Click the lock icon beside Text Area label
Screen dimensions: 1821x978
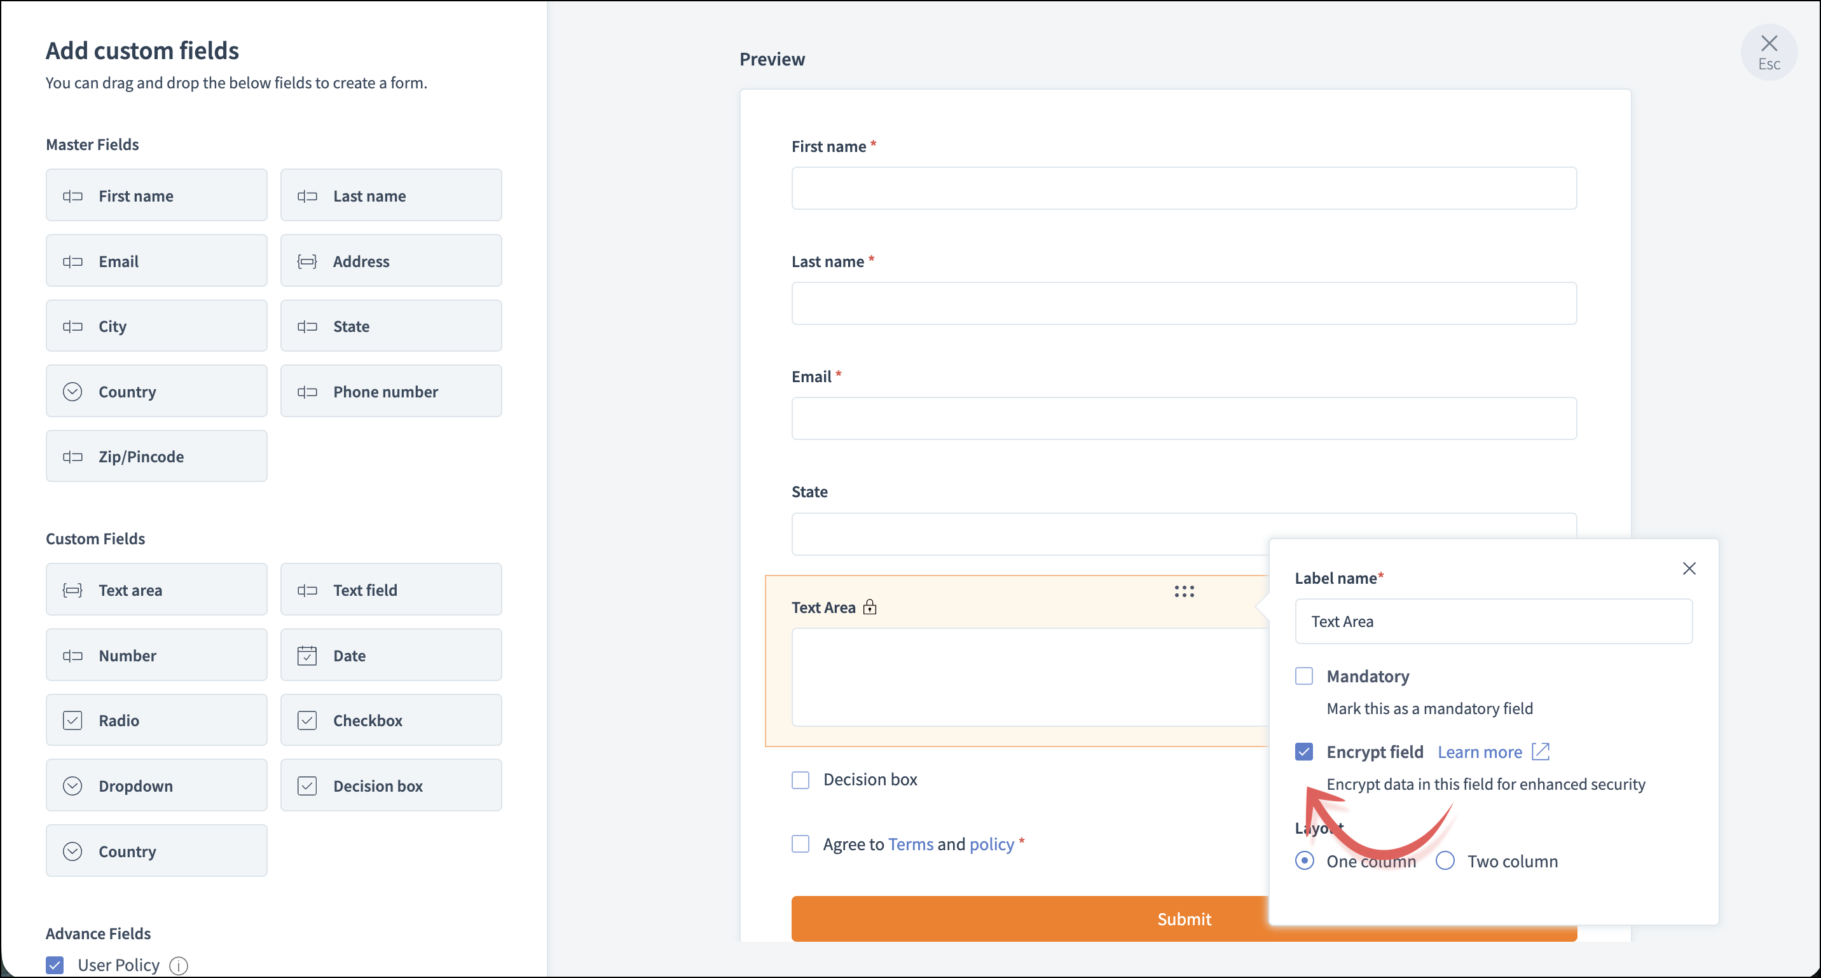(870, 607)
